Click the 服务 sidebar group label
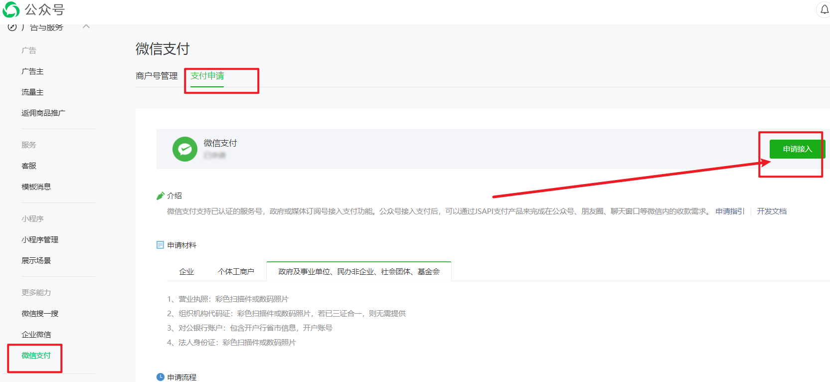Viewport: 830px width, 382px height. (29, 145)
